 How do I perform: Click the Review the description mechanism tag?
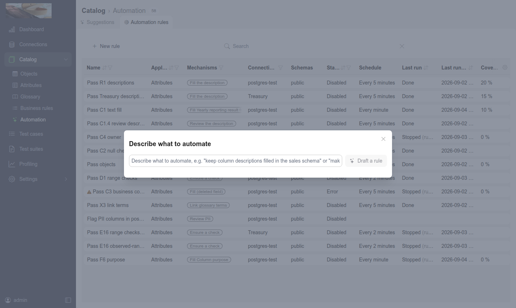(211, 124)
